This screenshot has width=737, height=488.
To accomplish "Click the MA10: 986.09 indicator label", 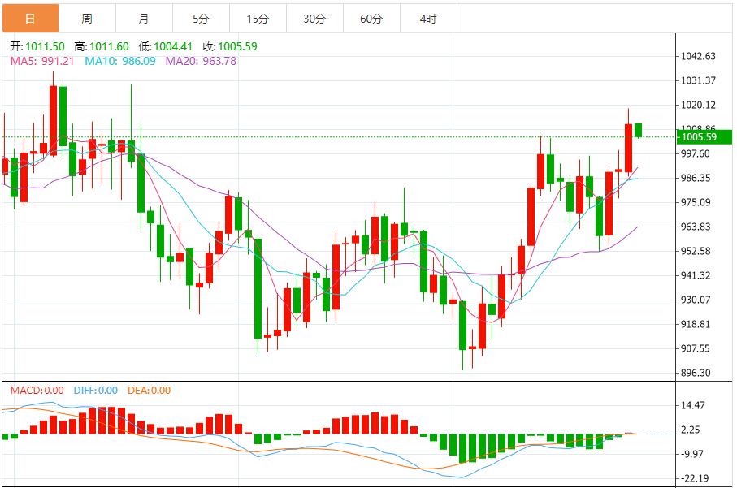I will tap(120, 61).
